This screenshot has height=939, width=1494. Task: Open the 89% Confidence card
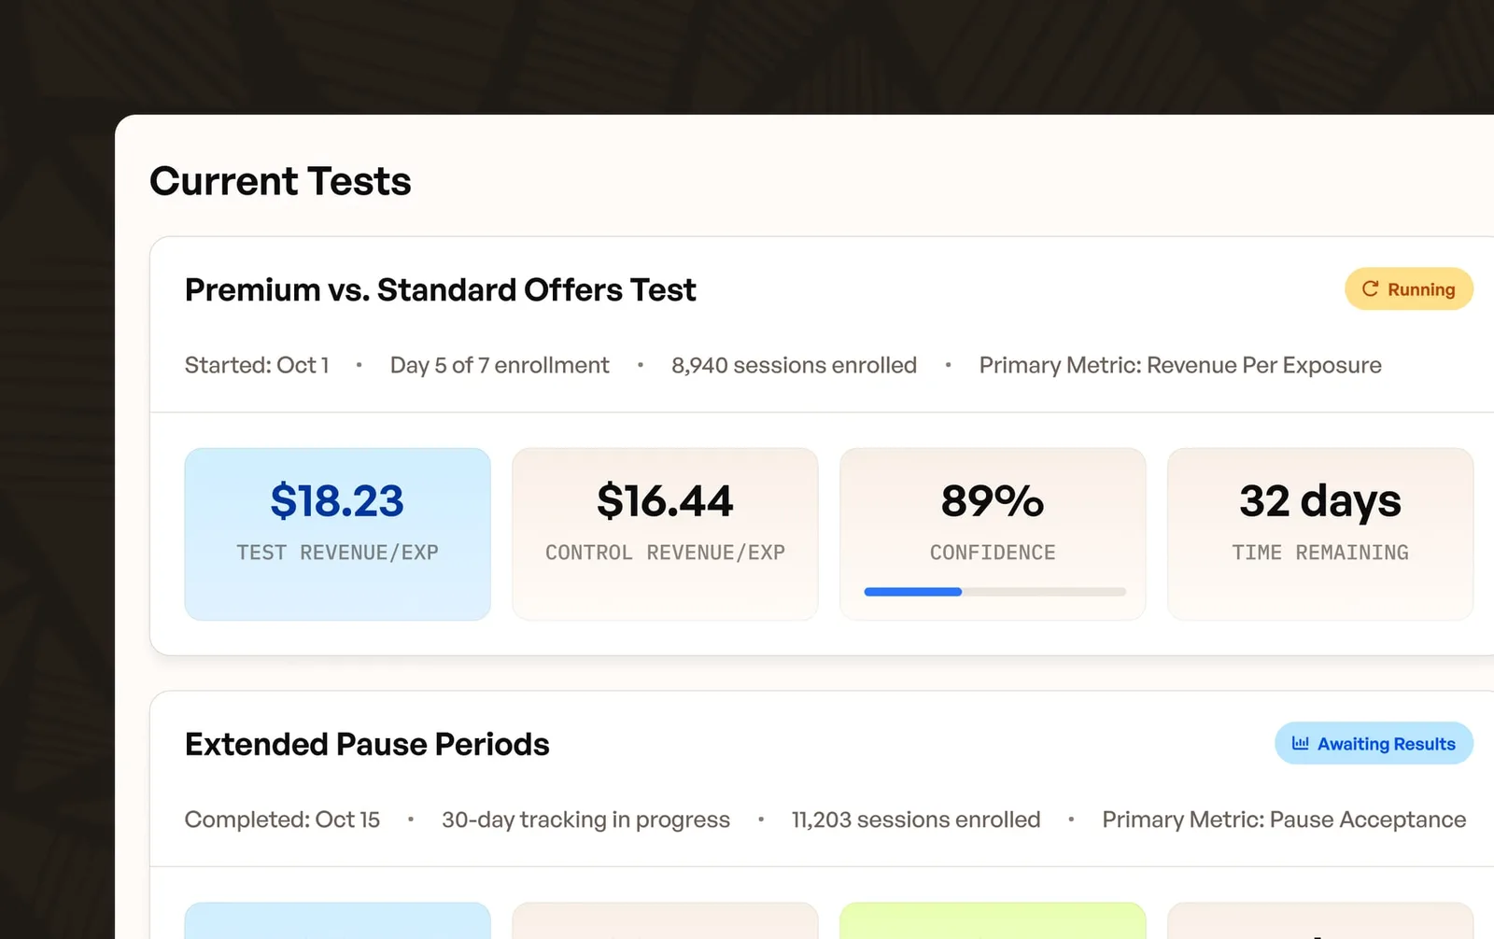point(993,534)
